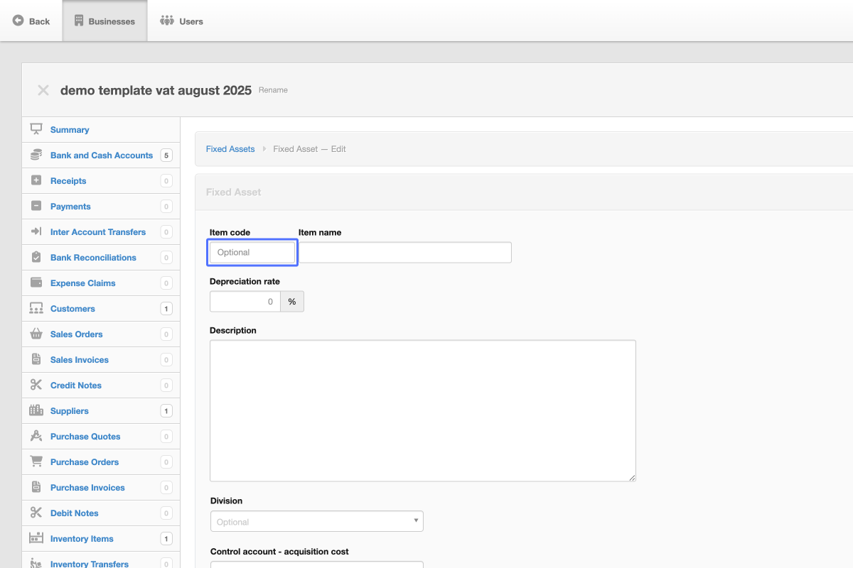
Task: Click the Suppliers factory icon
Action: tap(36, 410)
